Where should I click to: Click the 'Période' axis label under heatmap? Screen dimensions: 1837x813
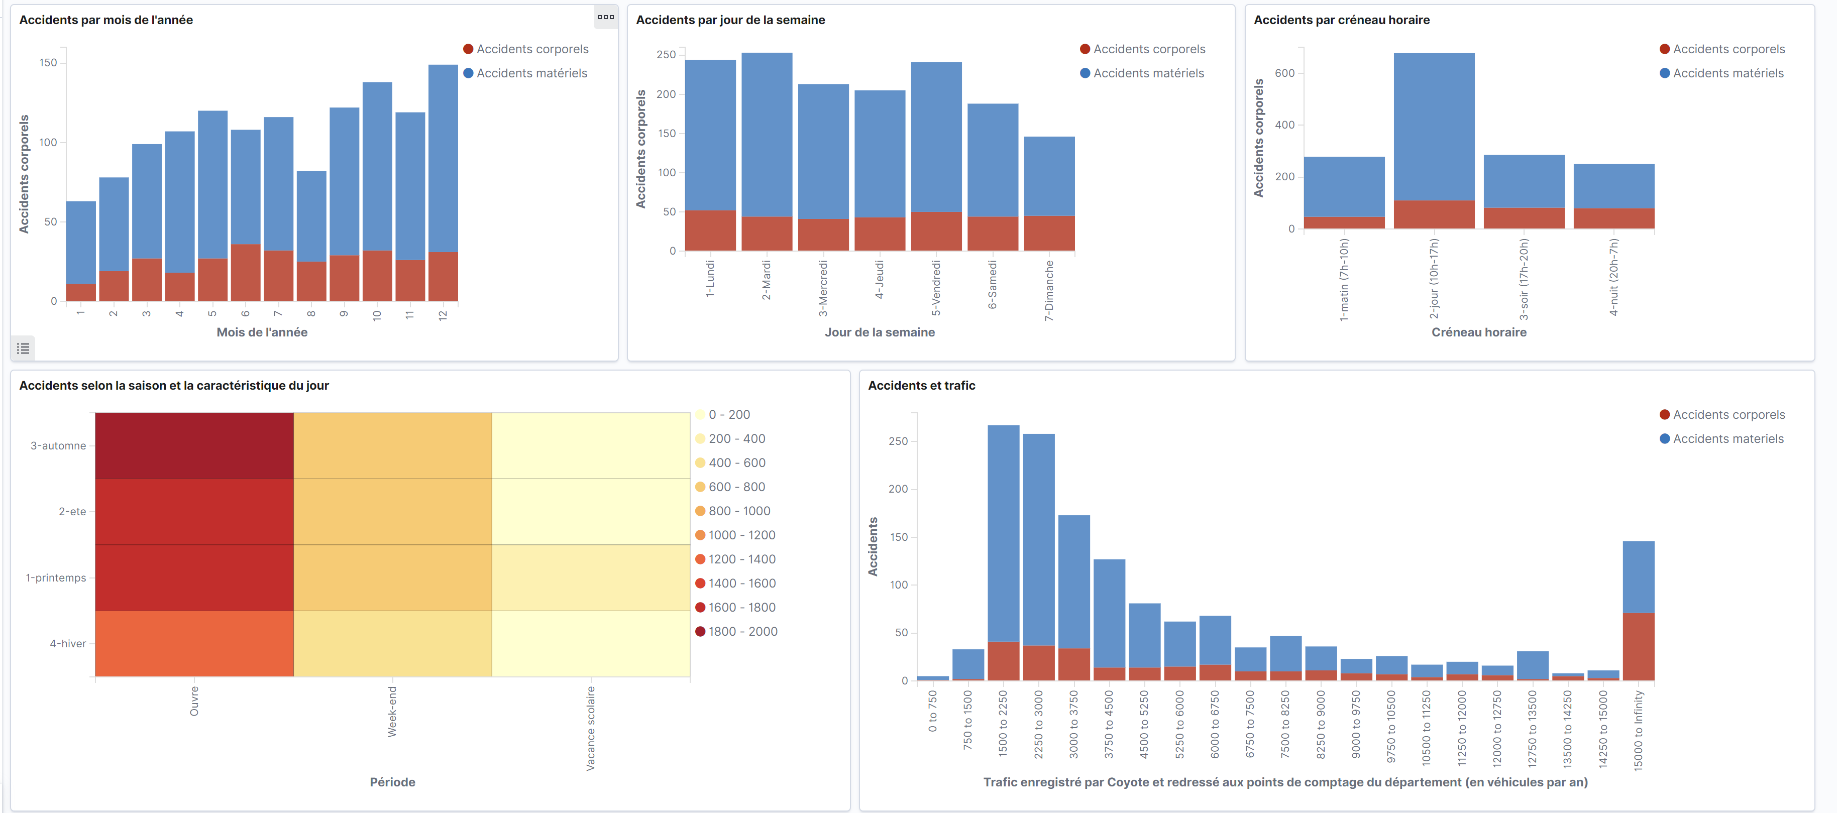392,782
